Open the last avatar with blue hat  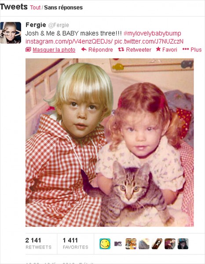[183, 244]
